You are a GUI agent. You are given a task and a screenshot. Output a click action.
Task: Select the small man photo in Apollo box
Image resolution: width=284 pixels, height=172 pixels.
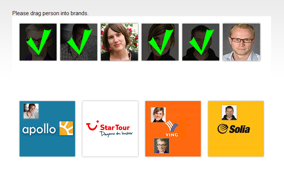click(x=31, y=111)
